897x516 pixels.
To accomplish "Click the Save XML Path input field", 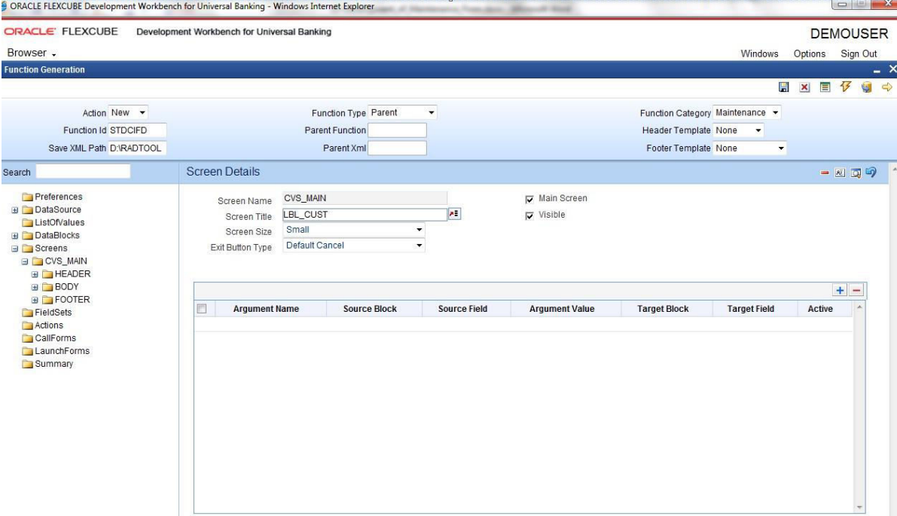I will coord(137,148).
